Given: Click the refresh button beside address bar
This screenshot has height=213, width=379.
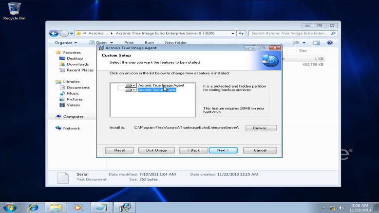Looking at the screenshot, I should (241, 33).
